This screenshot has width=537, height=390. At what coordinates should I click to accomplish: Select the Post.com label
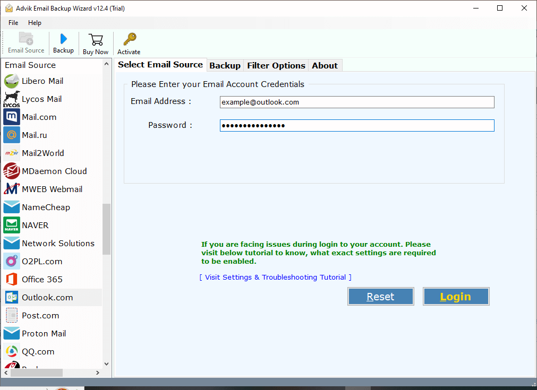[x=40, y=315]
